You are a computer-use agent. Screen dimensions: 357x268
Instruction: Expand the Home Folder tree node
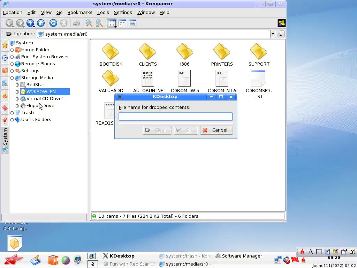point(12,50)
